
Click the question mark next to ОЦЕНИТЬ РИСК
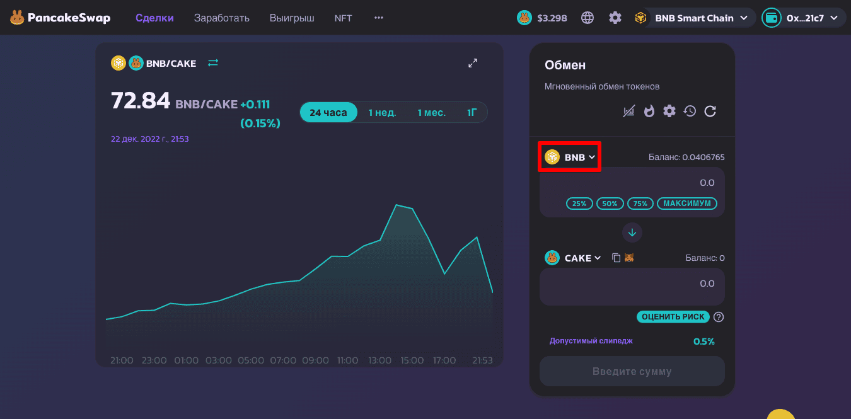pyautogui.click(x=718, y=317)
